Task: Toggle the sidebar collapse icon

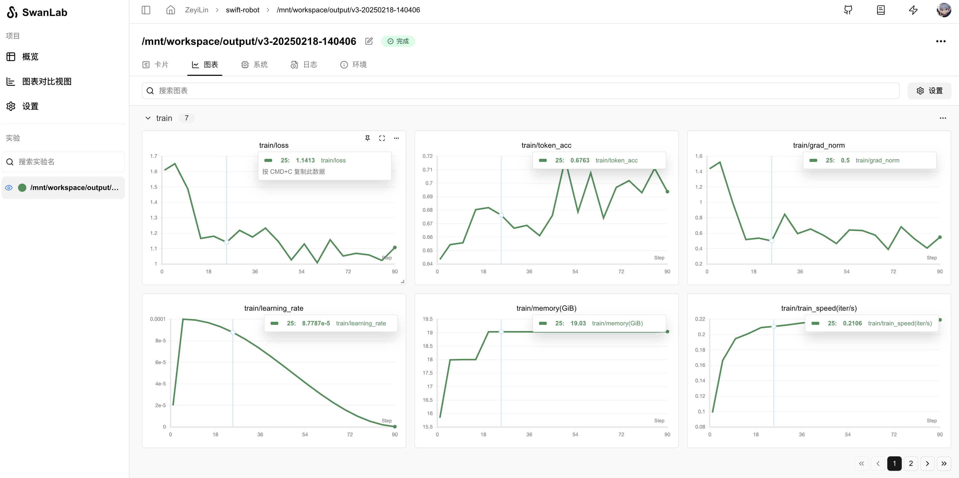Action: click(x=146, y=10)
